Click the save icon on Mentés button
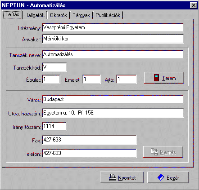 (x=154, y=152)
